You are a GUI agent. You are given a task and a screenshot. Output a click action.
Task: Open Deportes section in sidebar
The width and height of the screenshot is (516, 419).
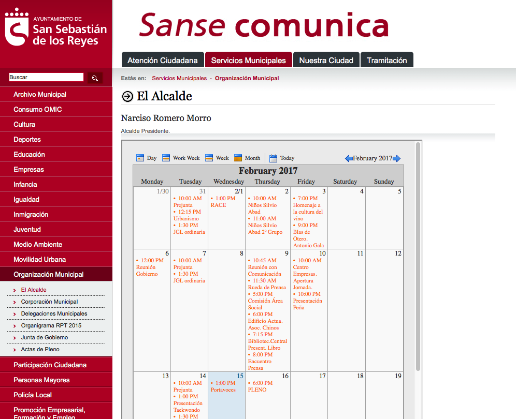click(56, 139)
